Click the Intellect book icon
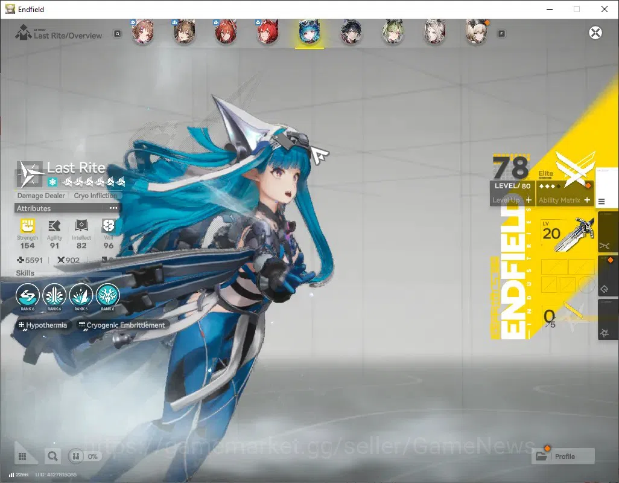The height and width of the screenshot is (483, 619). point(81,226)
